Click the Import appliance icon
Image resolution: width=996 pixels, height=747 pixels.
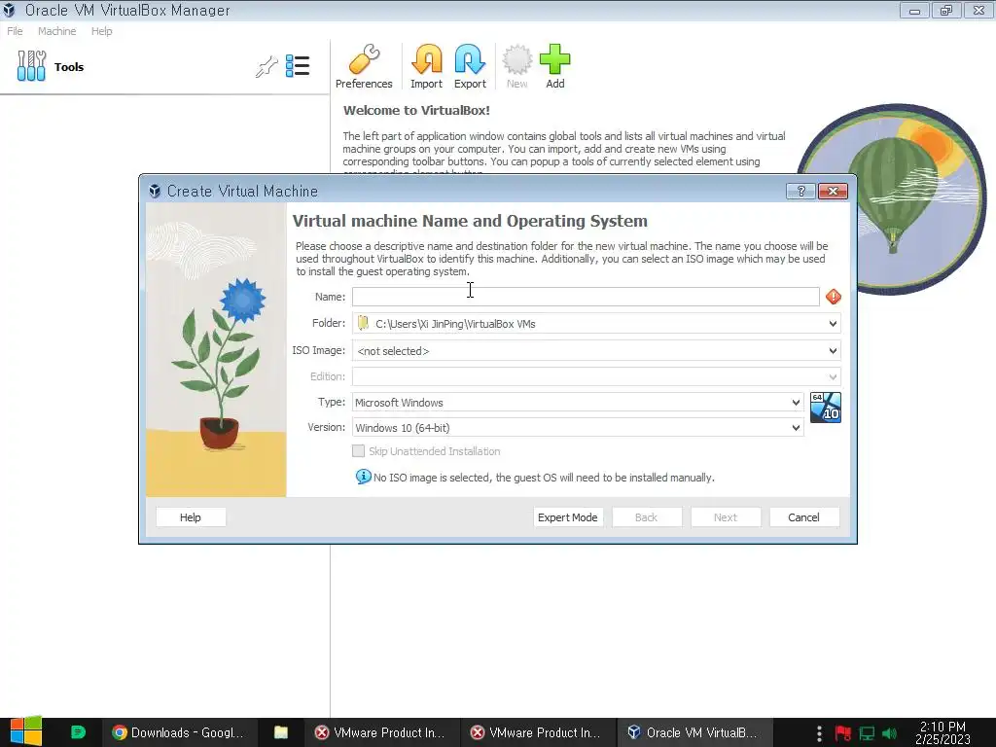click(426, 67)
